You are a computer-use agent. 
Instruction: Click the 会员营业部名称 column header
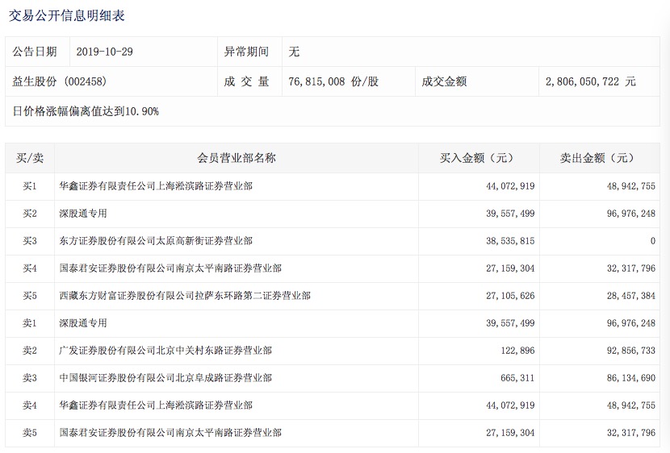(237, 158)
